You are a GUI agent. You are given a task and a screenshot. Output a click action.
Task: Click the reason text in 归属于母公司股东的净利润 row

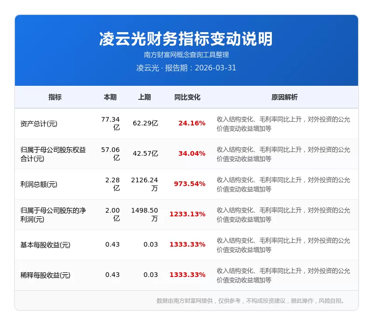283,214
